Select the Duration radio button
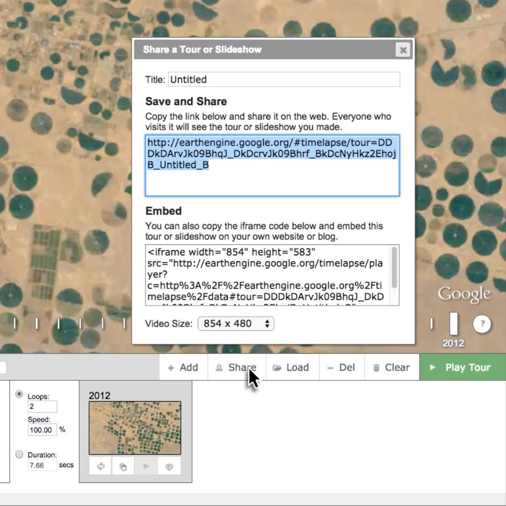 click(19, 454)
